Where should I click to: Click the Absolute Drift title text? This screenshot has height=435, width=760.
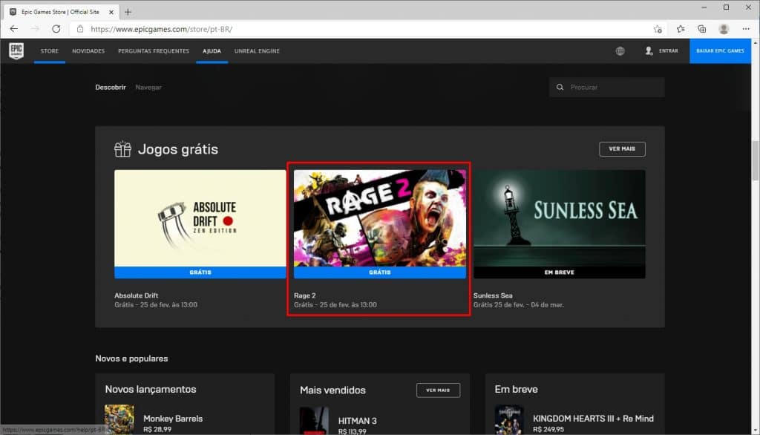point(137,295)
